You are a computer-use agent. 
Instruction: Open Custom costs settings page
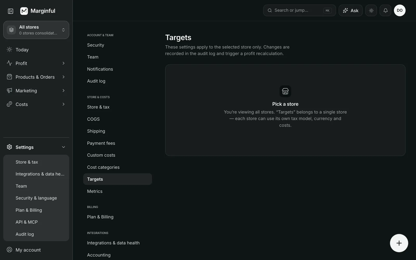(118, 155)
